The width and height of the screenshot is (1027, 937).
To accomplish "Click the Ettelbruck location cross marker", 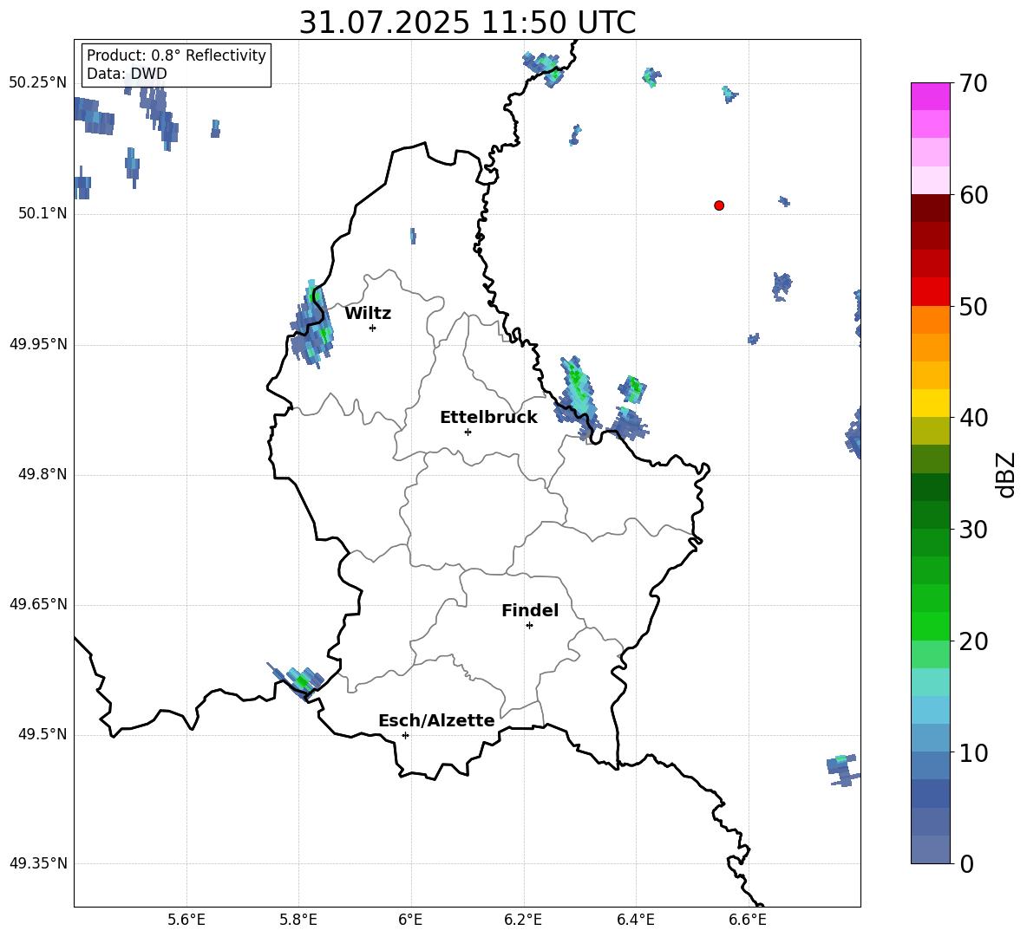I will [x=468, y=432].
